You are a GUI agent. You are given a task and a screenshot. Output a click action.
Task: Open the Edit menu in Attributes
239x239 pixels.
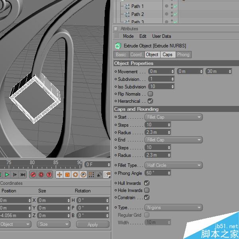[143, 36]
